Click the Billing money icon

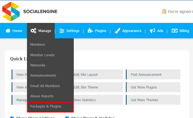click(x=175, y=31)
